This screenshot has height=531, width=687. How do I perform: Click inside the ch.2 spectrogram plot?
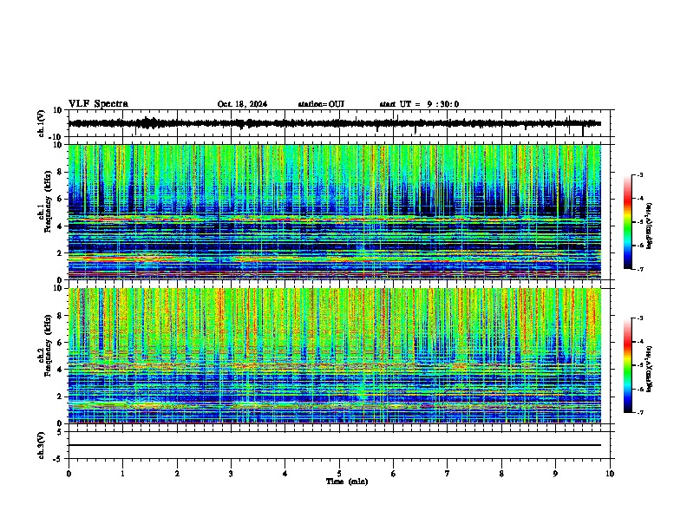point(334,356)
